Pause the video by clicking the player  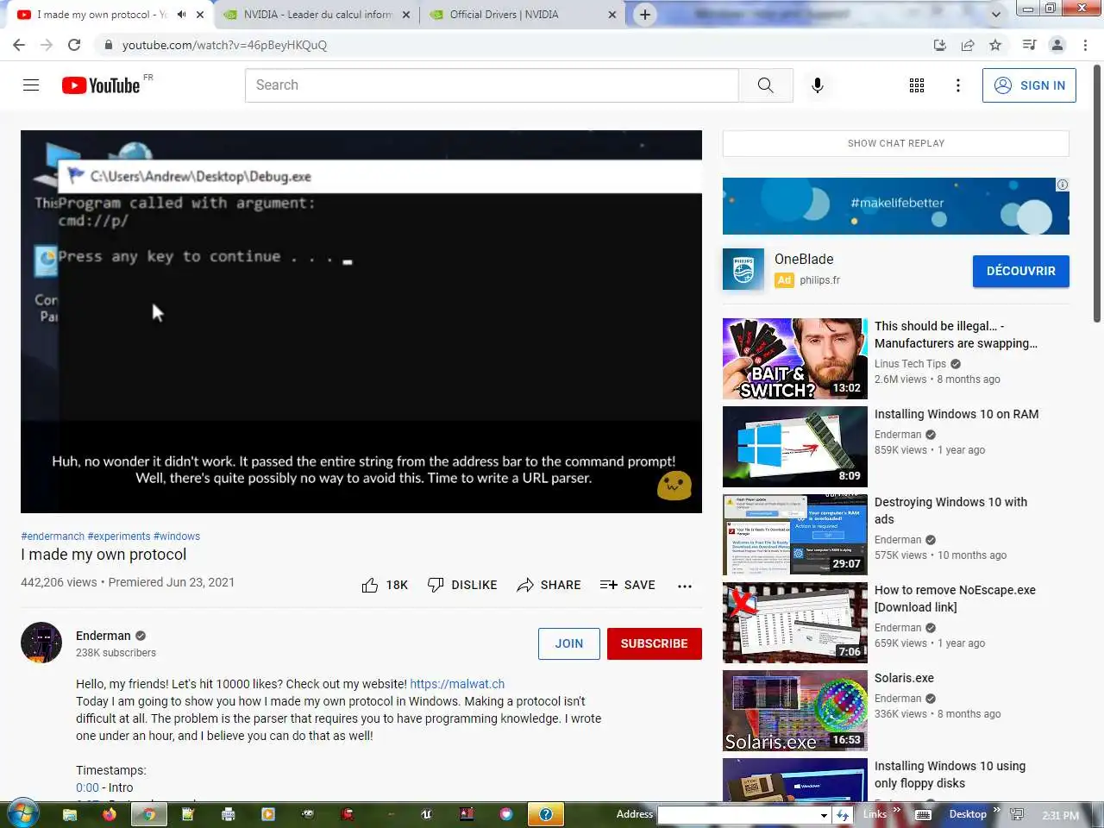[361, 322]
